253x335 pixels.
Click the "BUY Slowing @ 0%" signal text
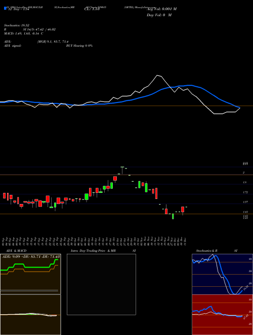(x=79, y=46)
